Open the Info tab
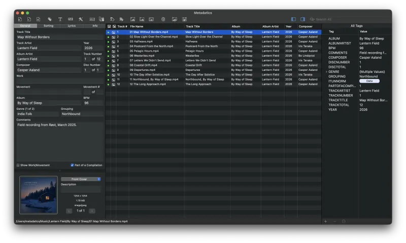Viewport: 406px width, 243px height. [95, 26]
